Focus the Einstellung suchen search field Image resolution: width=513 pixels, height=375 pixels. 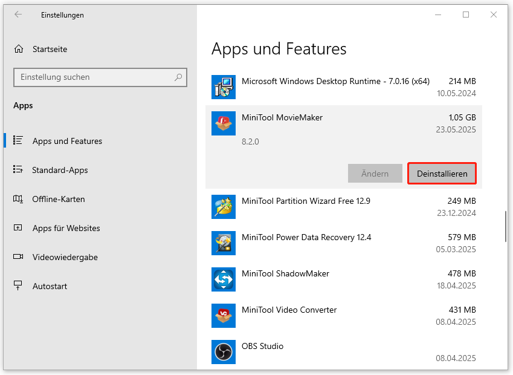pyautogui.click(x=100, y=77)
